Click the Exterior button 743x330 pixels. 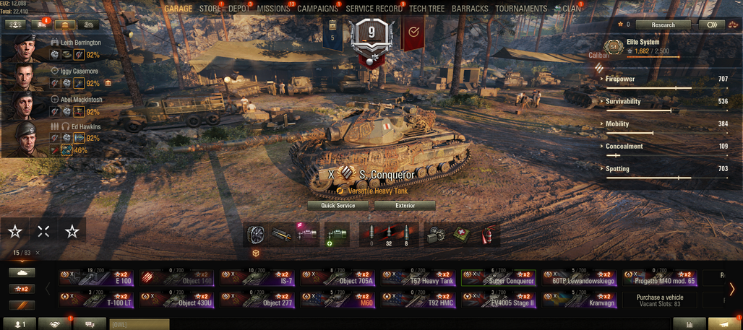(x=405, y=206)
